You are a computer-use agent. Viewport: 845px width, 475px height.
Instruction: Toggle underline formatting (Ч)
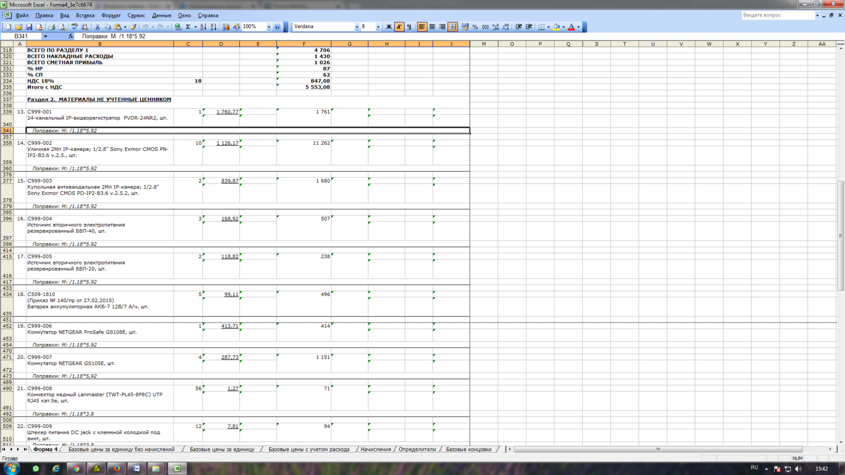409,26
